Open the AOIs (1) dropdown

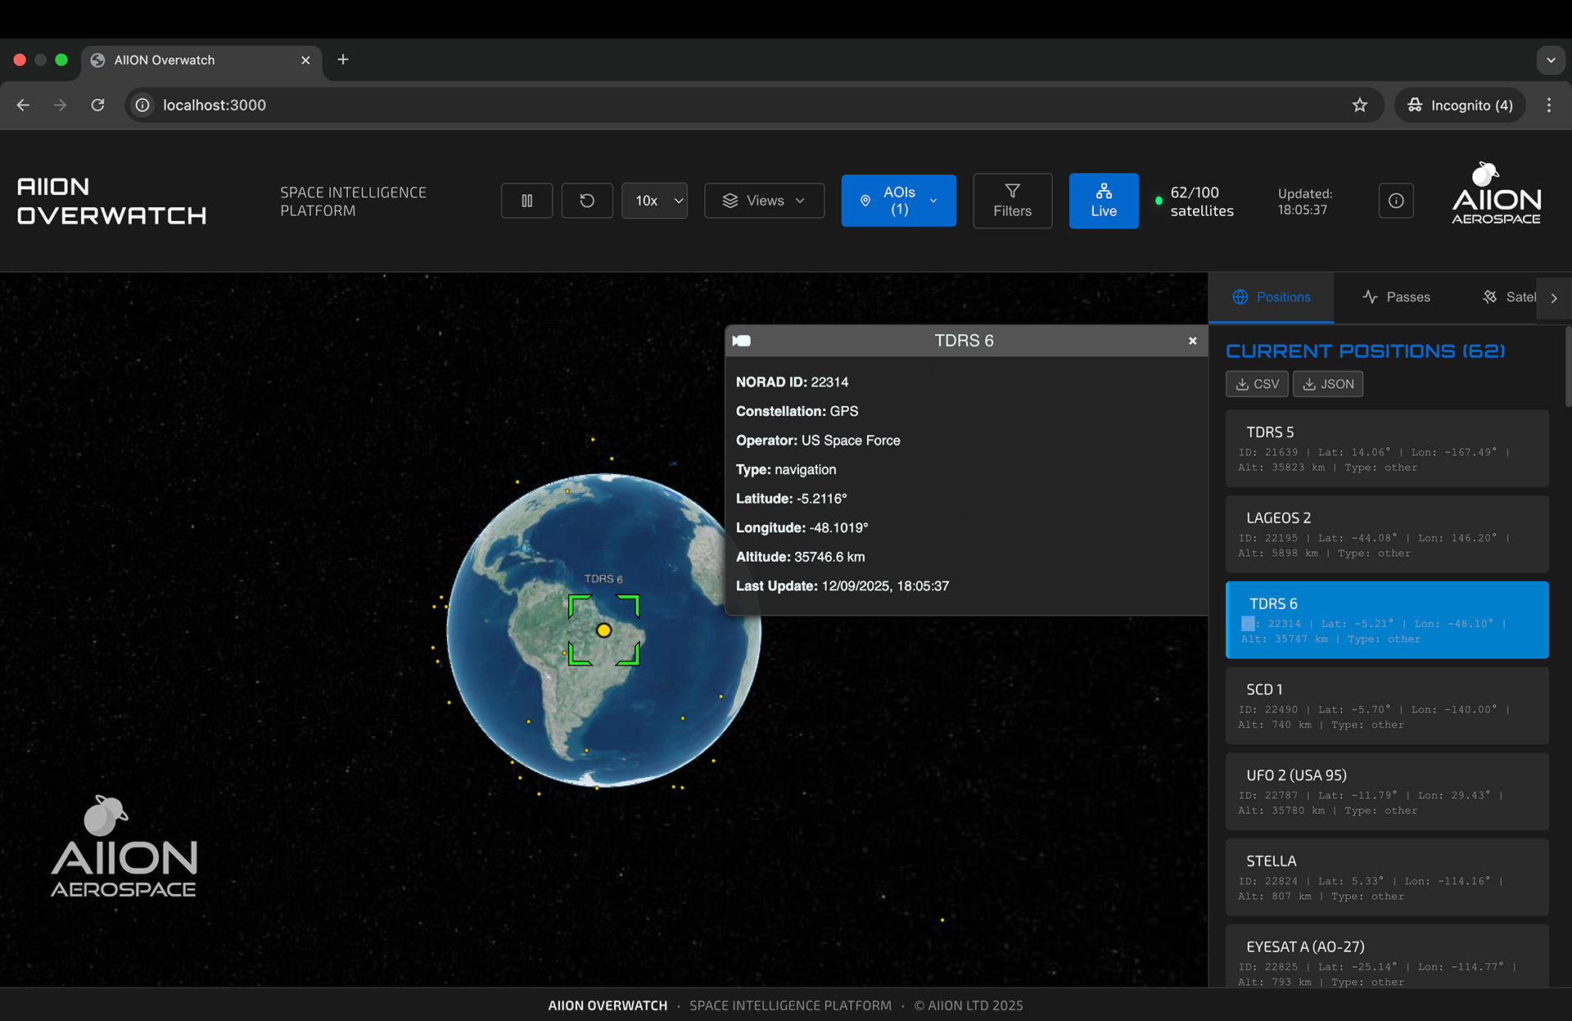pos(898,201)
